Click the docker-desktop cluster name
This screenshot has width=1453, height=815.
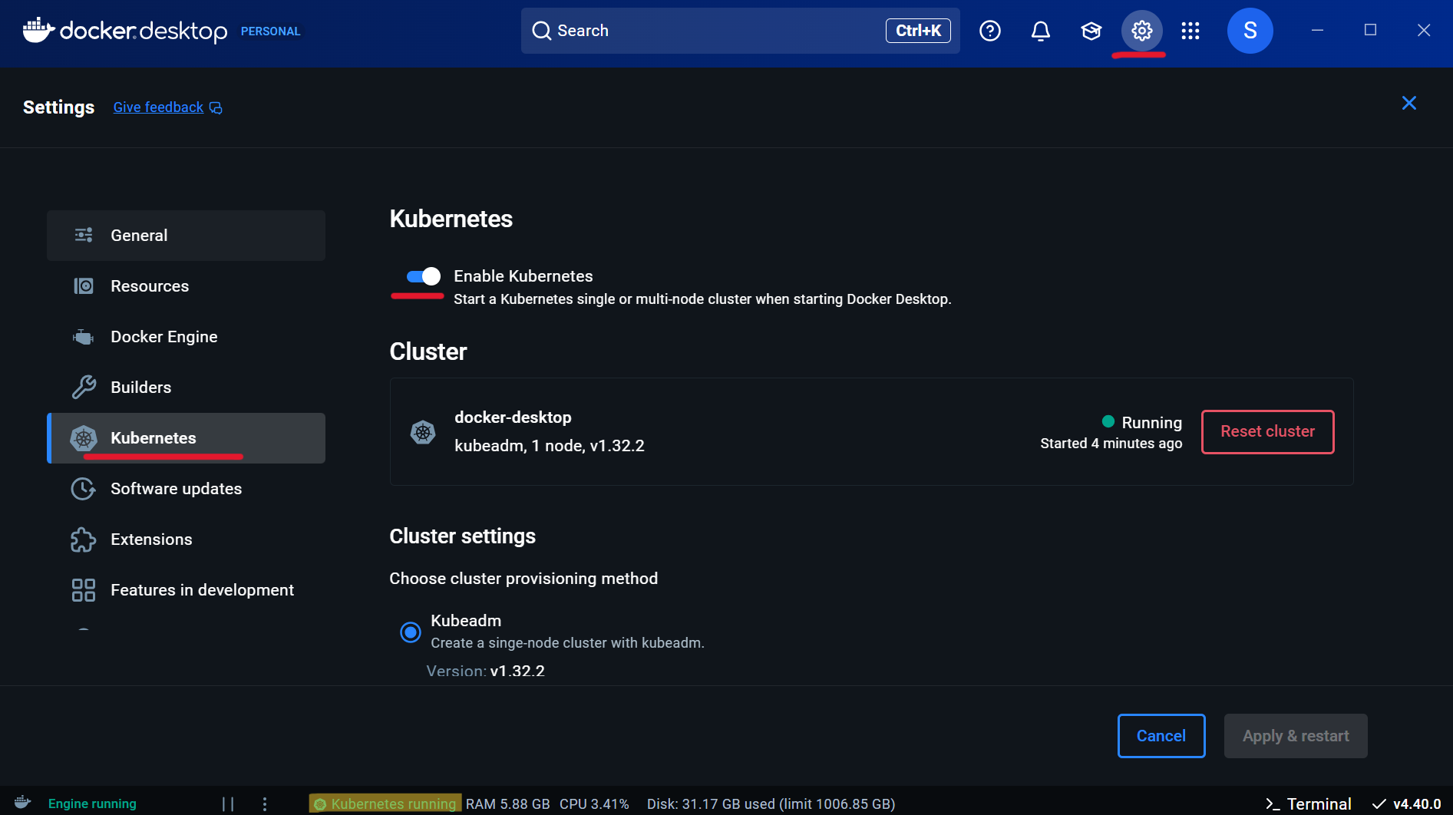pyautogui.click(x=513, y=417)
